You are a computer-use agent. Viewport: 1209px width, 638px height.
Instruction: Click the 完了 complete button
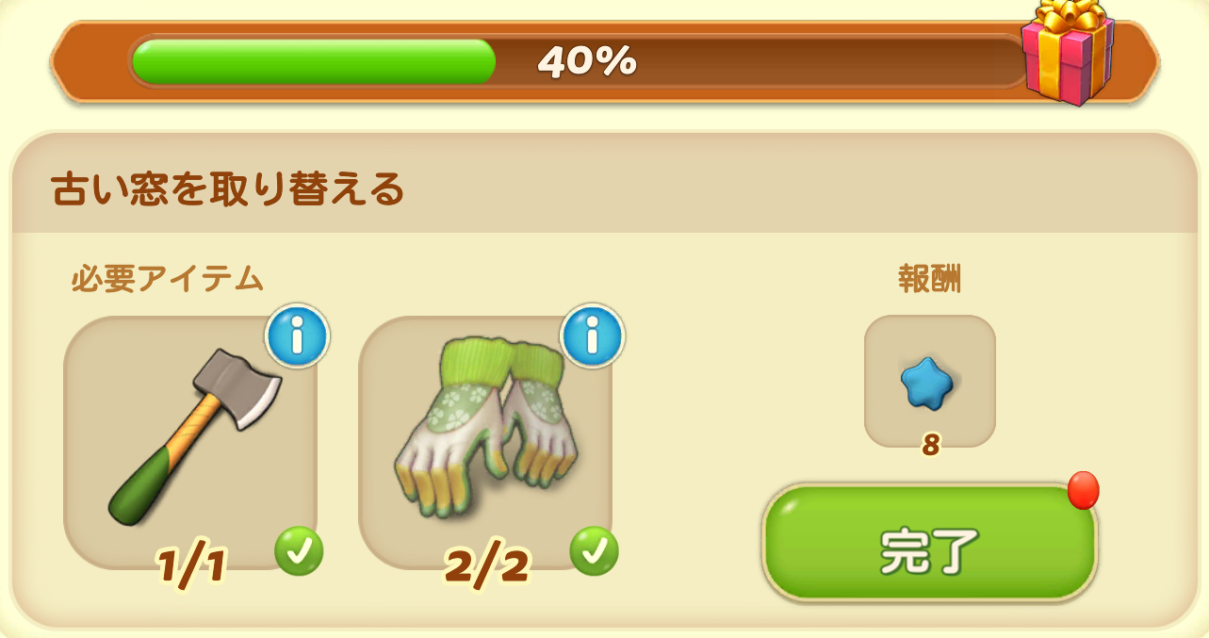click(x=930, y=544)
